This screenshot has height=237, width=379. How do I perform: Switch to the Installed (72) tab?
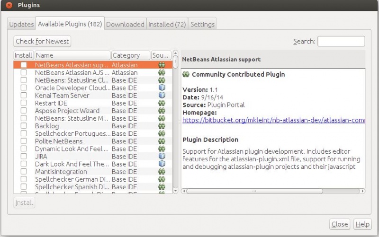pyautogui.click(x=167, y=24)
